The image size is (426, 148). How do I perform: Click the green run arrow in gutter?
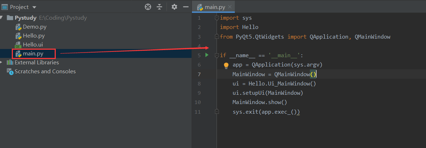207,55
